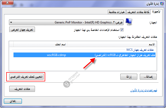Toggle the 'استخدام الإعدادات الخاصة بي لهذا الجهاز' checkbox
The image size is (166, 108).
(122, 30)
